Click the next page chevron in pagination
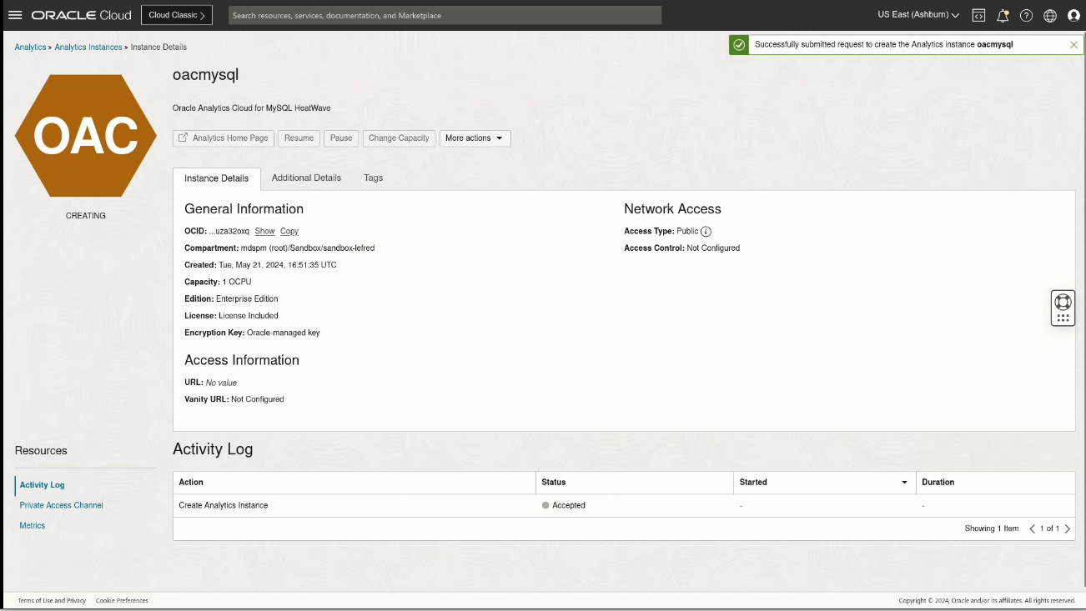Image resolution: width=1086 pixels, height=611 pixels. (x=1069, y=528)
